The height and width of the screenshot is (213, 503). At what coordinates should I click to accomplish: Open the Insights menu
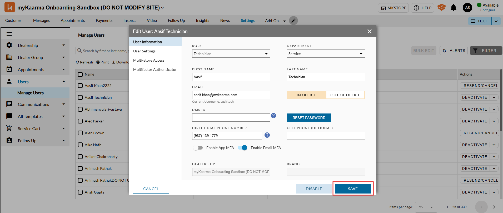pos(202,21)
